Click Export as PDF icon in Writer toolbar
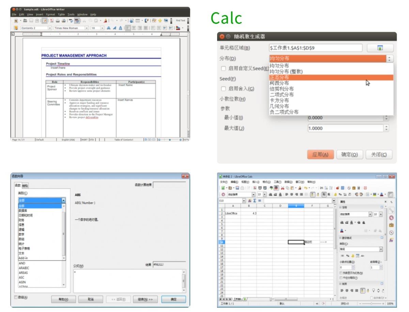Image resolution: width=409 pixels, height=312 pixels. (x=51, y=21)
